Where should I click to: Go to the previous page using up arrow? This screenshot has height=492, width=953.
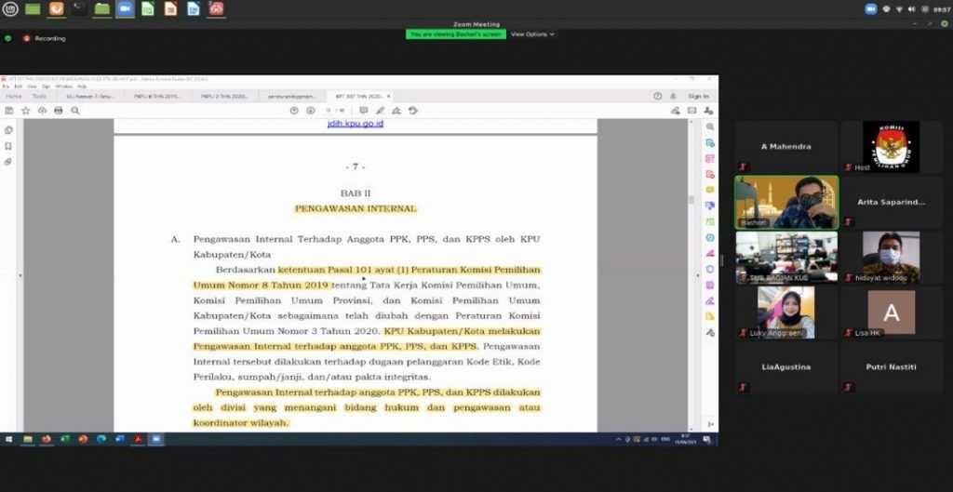pos(296,110)
